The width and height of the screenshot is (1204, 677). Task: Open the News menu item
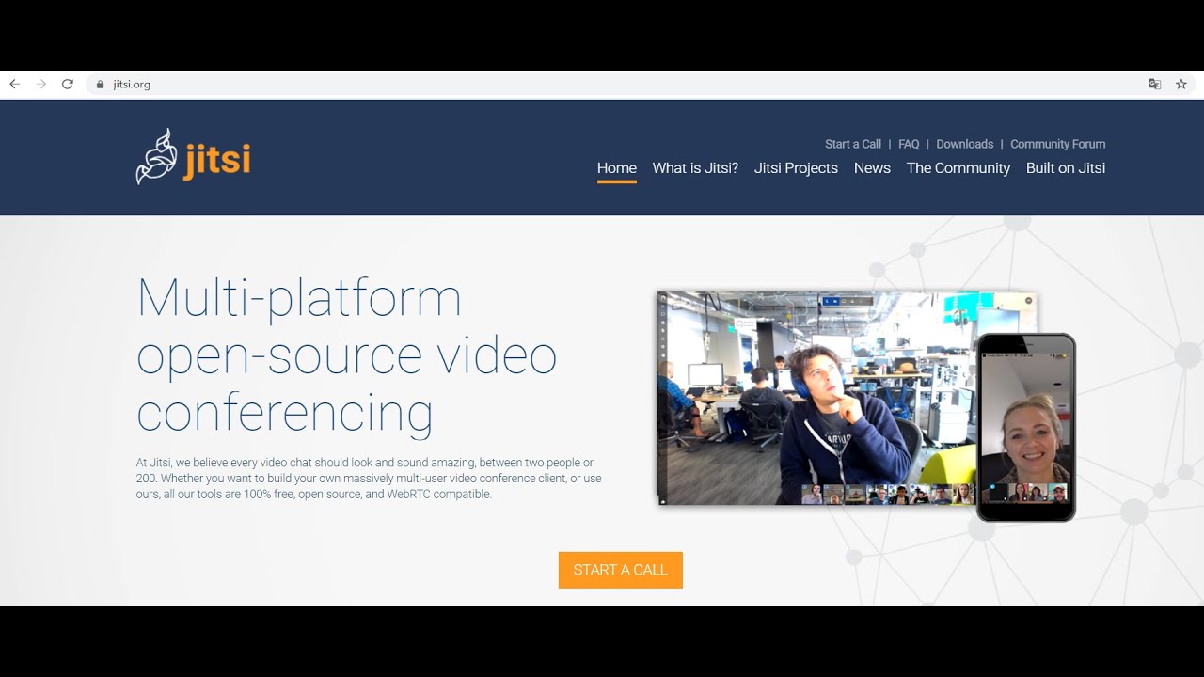[872, 168]
